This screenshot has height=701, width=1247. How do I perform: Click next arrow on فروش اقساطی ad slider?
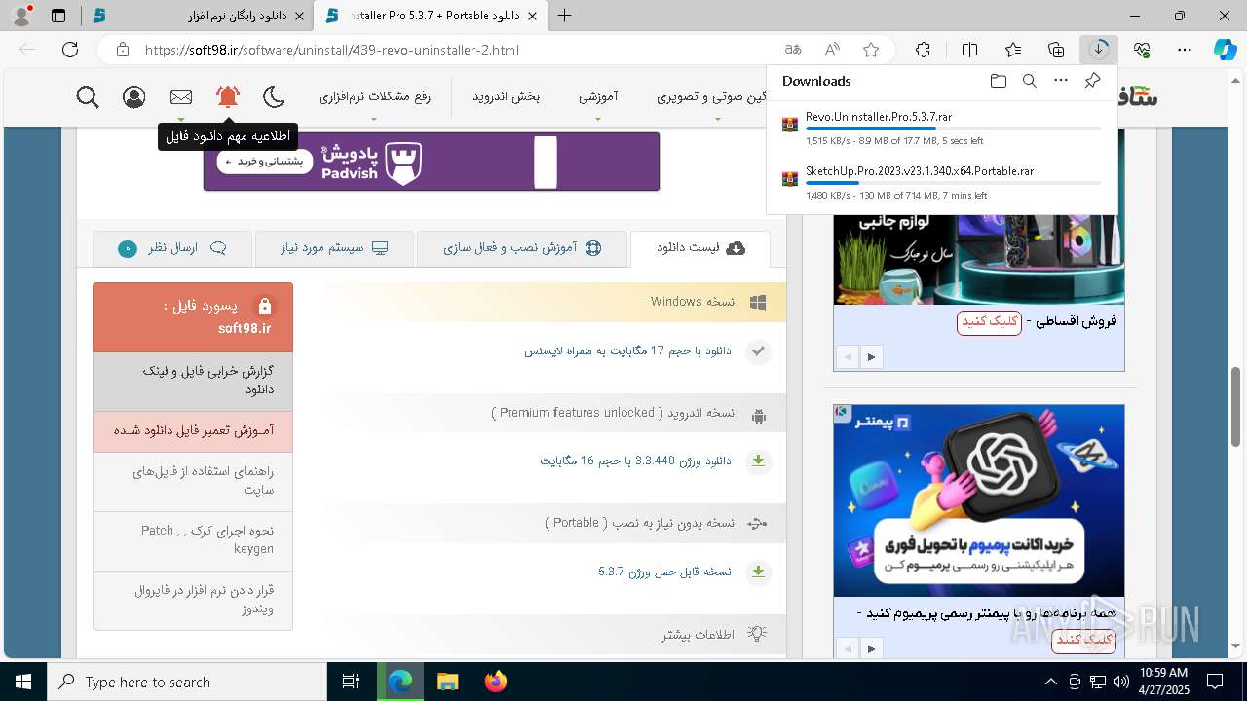click(871, 357)
